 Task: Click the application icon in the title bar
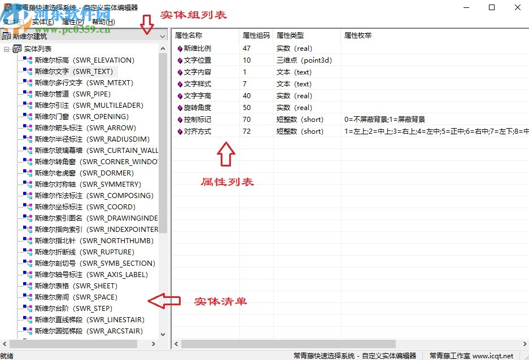[7, 7]
